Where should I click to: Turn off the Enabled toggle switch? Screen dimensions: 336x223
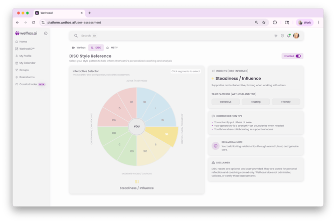coord(298,56)
